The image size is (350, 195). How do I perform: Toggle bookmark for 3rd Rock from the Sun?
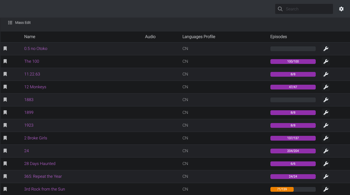5,189
